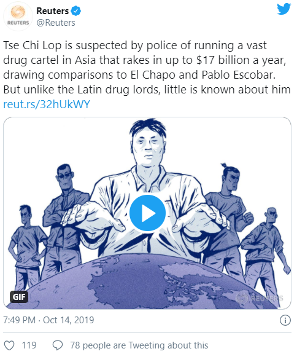Click the reply speech bubble icon
The image size is (297, 354).
pyautogui.click(x=58, y=345)
